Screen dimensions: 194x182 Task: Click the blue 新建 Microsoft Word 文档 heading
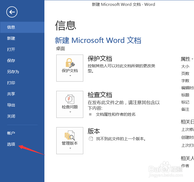click(x=98, y=40)
